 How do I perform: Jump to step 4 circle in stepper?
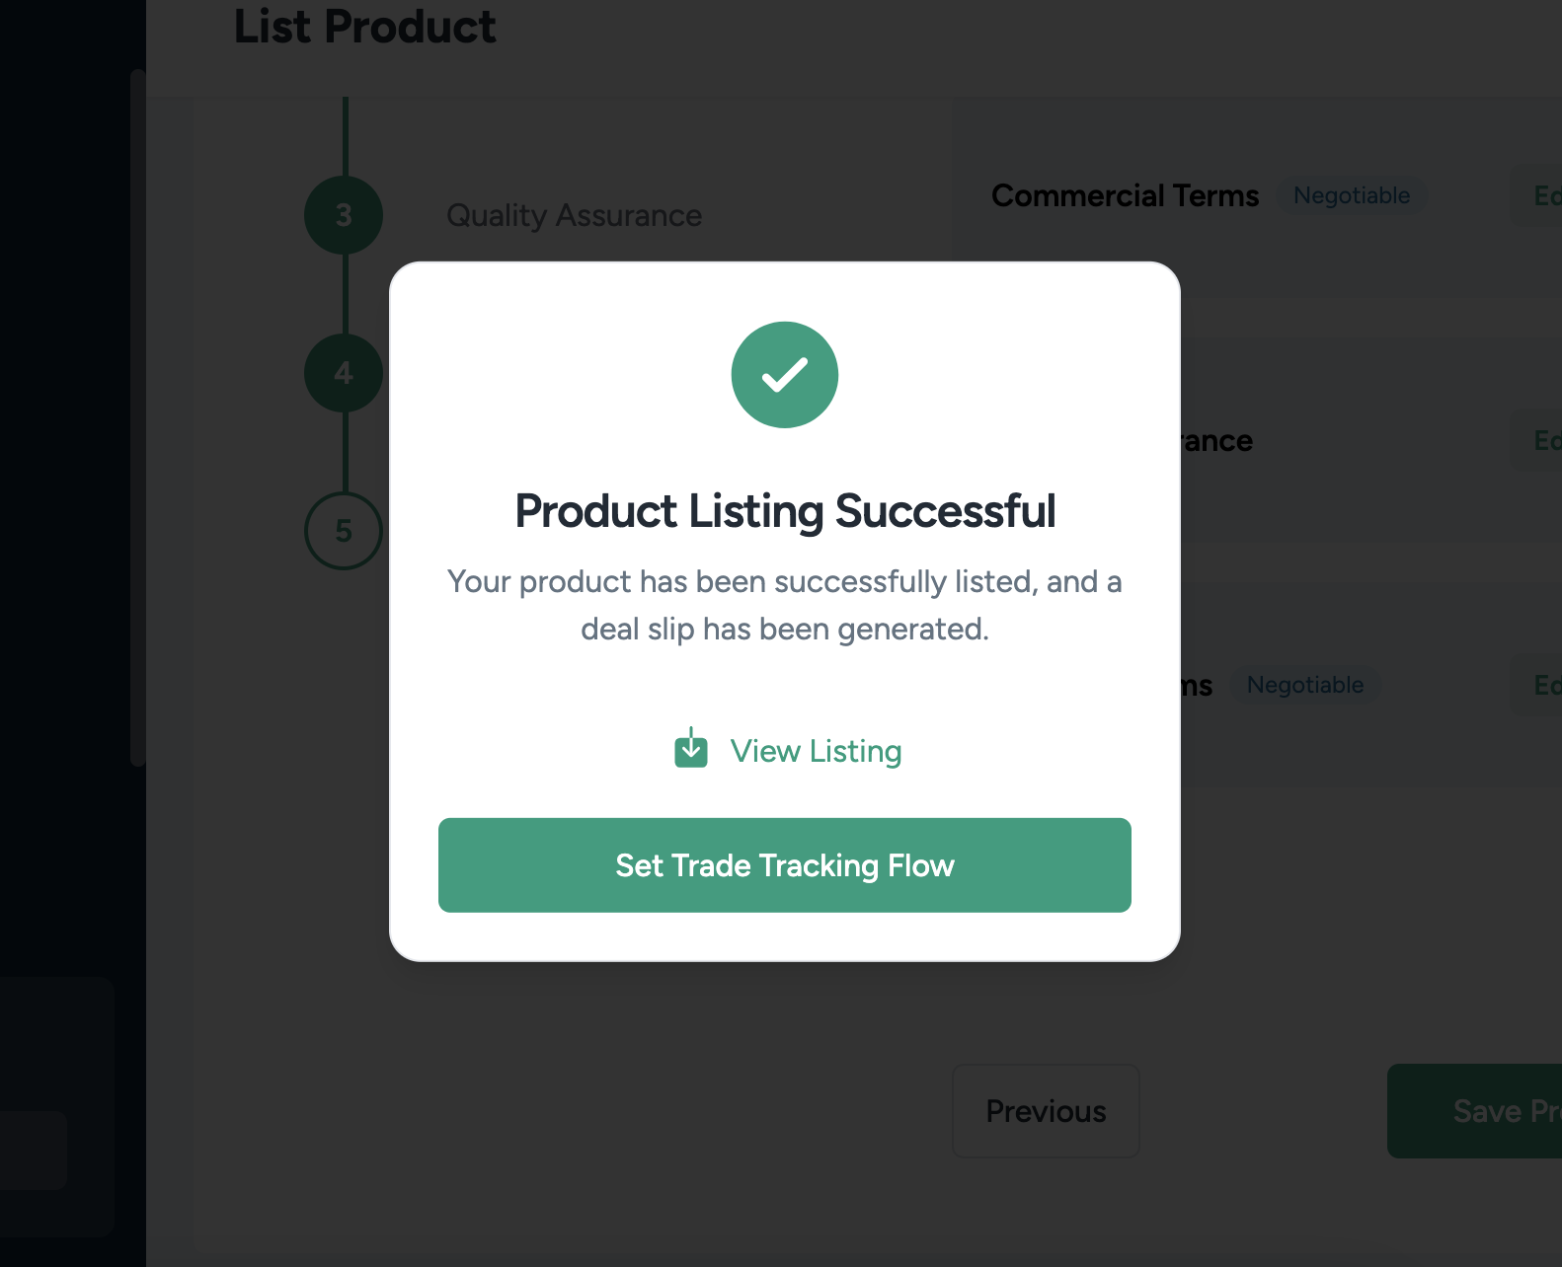pyautogui.click(x=344, y=373)
